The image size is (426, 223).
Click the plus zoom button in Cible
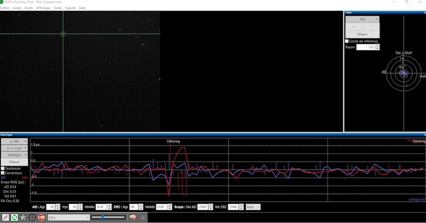pos(354,27)
